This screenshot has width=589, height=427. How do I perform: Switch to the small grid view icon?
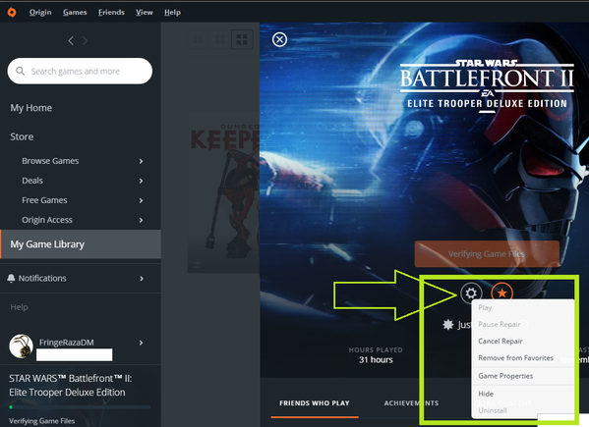pyautogui.click(x=198, y=39)
